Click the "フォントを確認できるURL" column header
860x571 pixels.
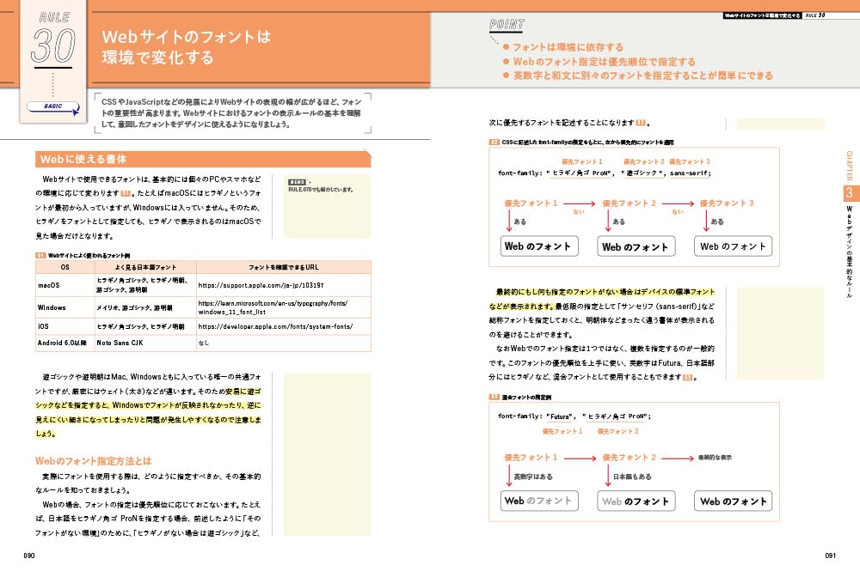tap(284, 267)
